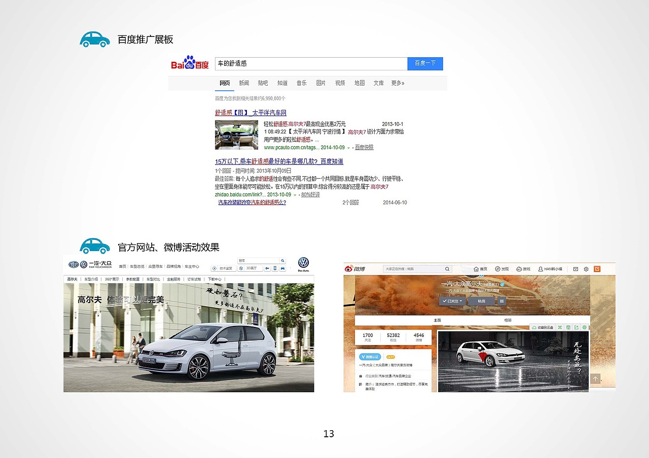Click the 收藏到云盘 button on Weibo image

point(542,327)
